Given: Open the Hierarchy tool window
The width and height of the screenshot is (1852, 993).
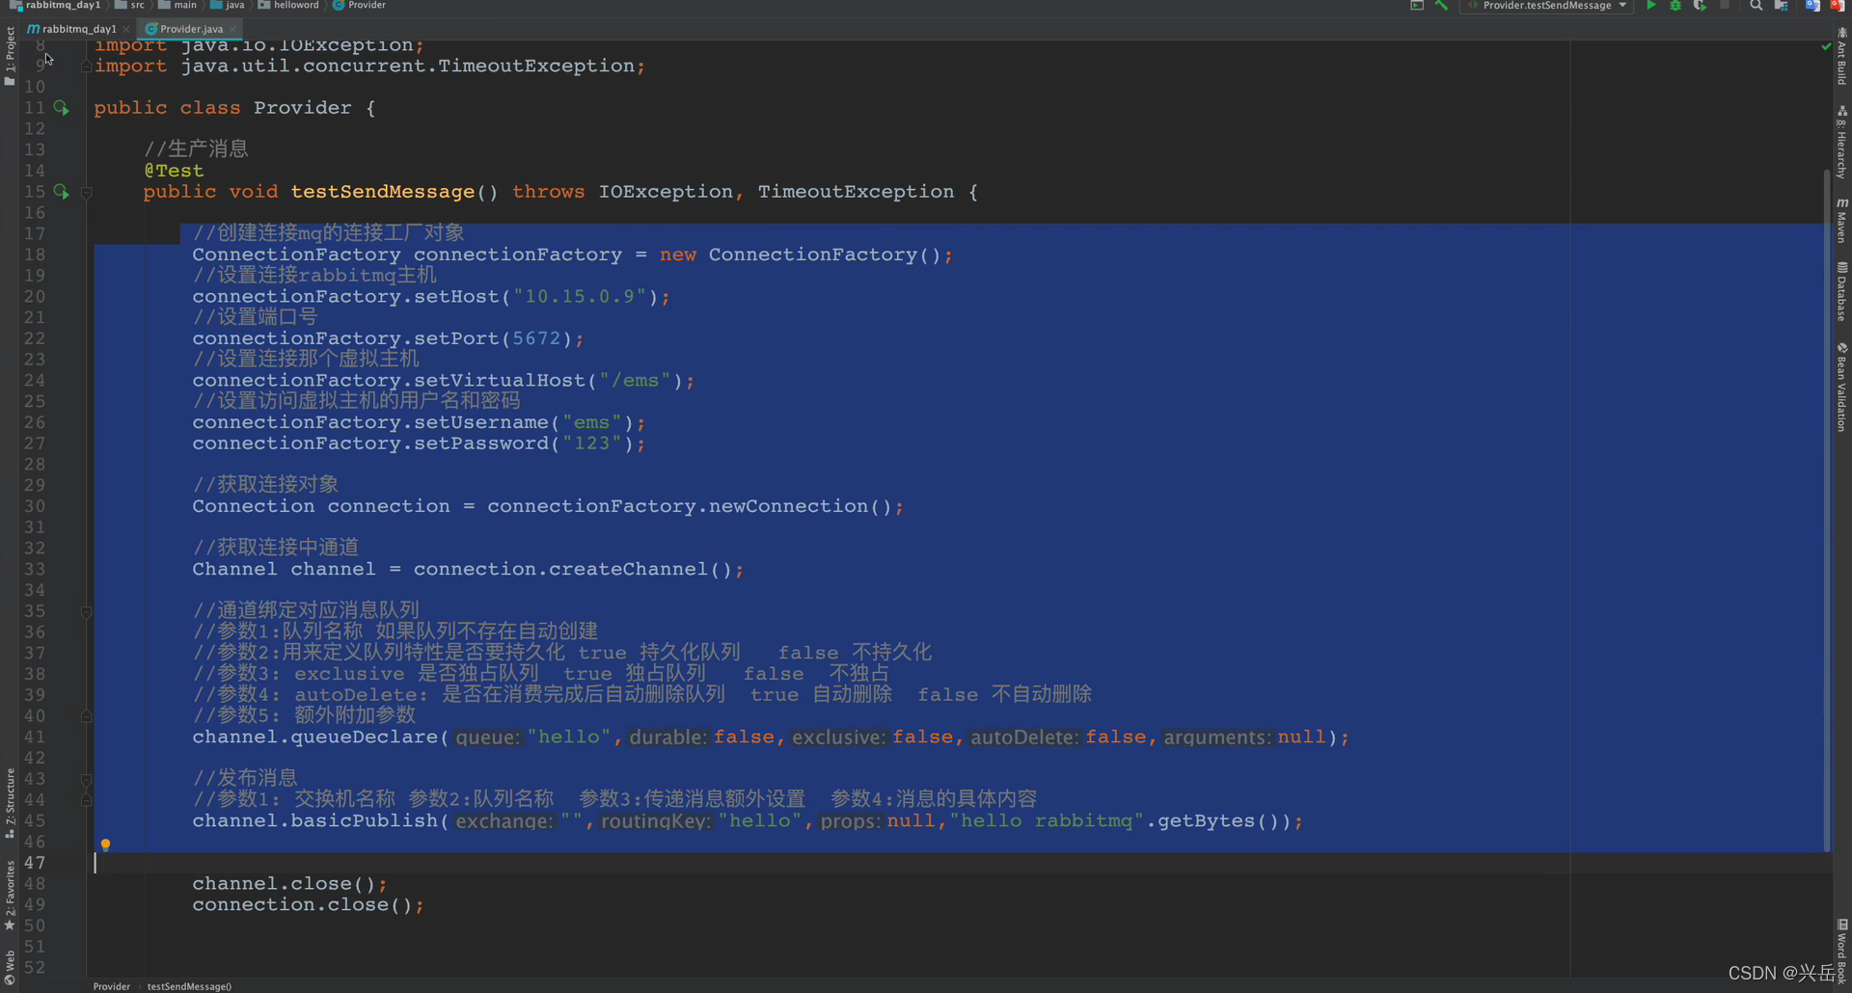Looking at the screenshot, I should coord(1841,143).
